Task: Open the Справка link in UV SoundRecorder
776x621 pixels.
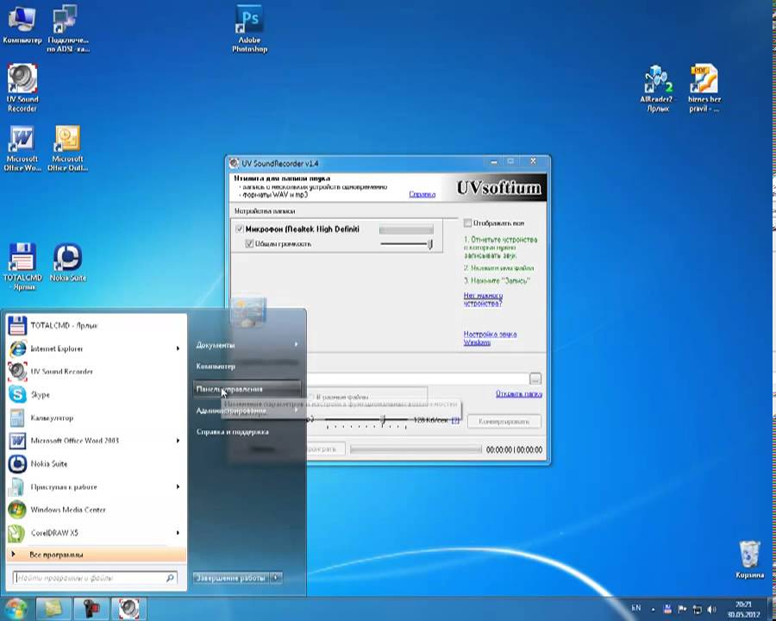Action: point(422,194)
